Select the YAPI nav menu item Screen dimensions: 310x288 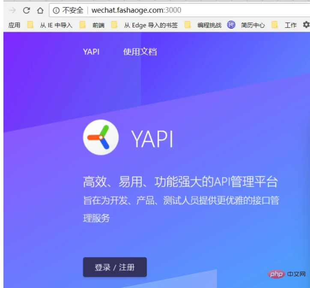[91, 52]
